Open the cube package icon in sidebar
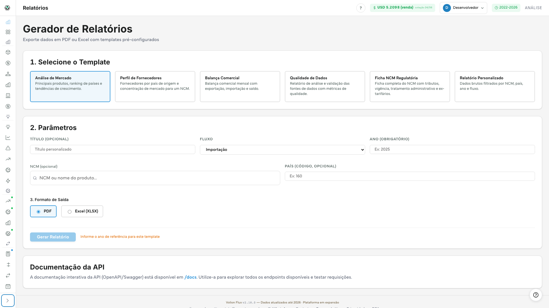Viewport: 549px width, 308px height. point(8,52)
